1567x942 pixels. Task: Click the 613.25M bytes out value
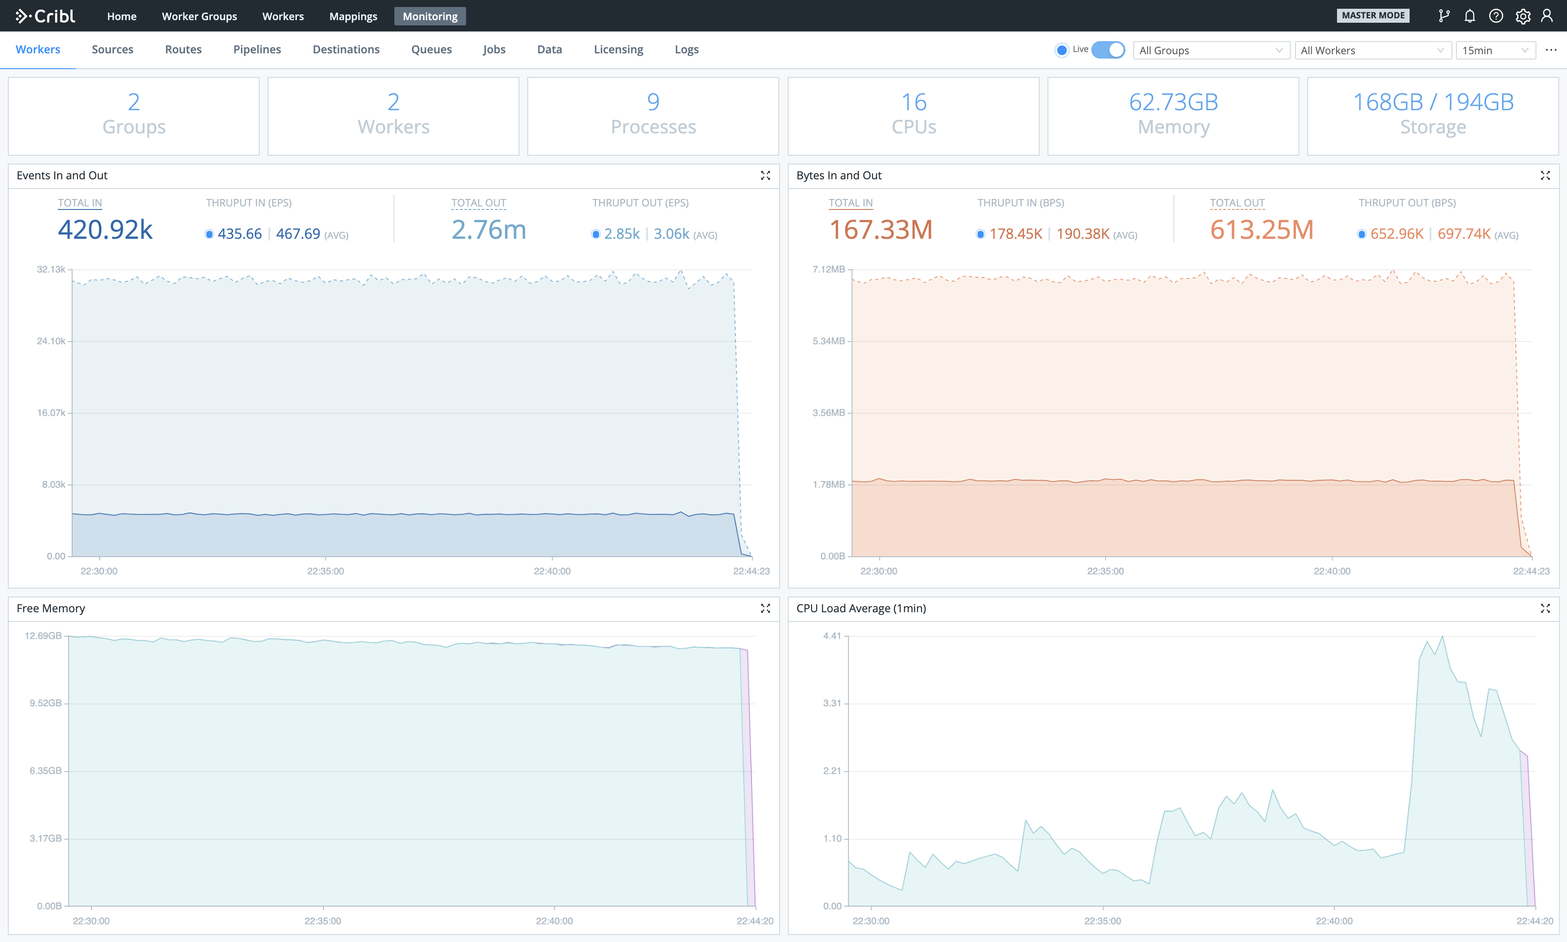click(1262, 230)
